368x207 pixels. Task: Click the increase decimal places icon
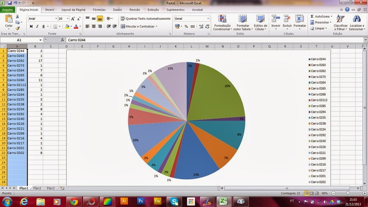tap(201, 27)
